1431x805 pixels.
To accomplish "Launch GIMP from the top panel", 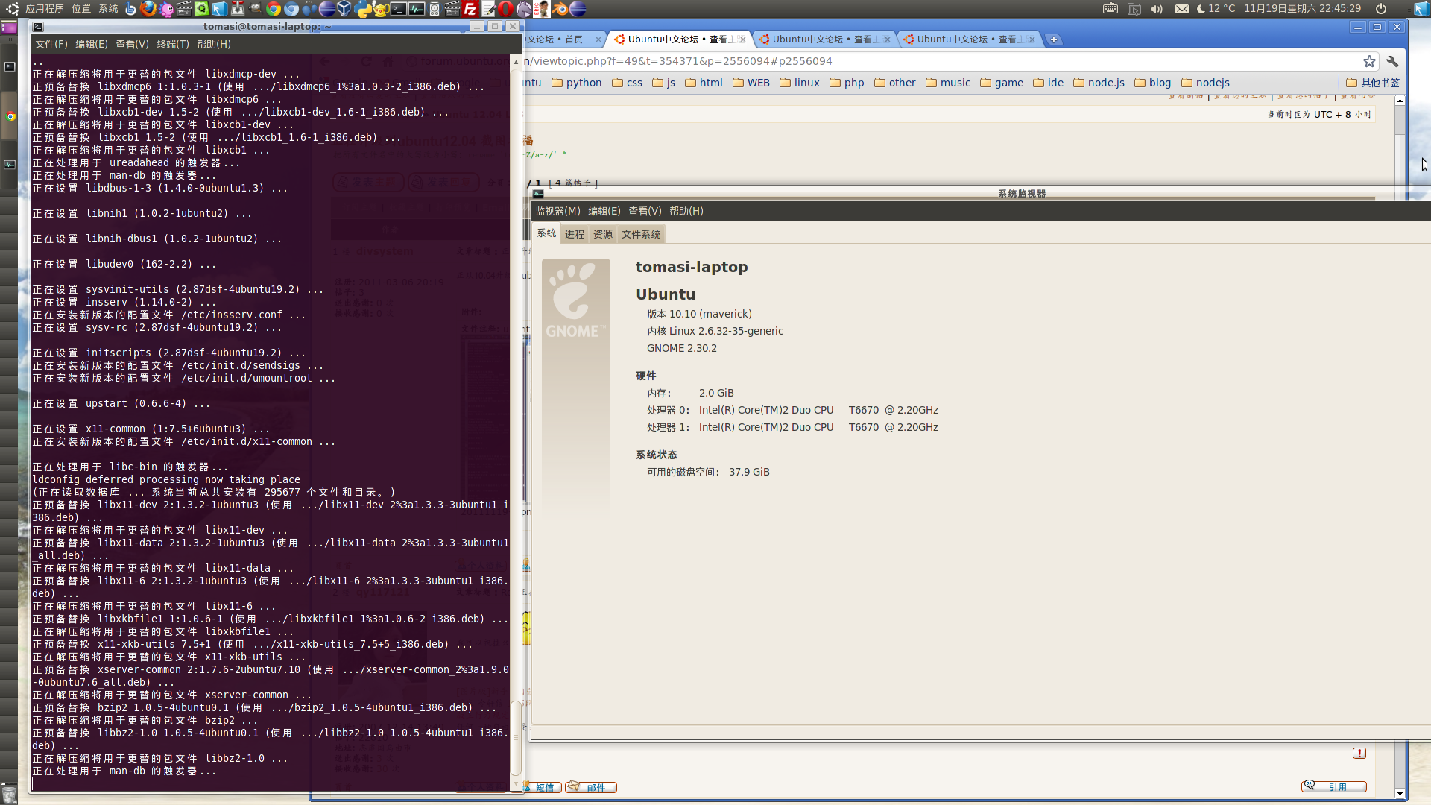I will click(255, 9).
